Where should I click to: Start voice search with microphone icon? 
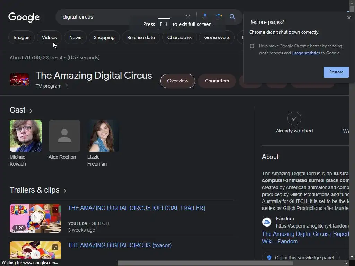205,17
